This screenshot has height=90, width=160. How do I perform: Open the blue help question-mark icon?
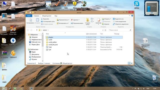point(132,16)
